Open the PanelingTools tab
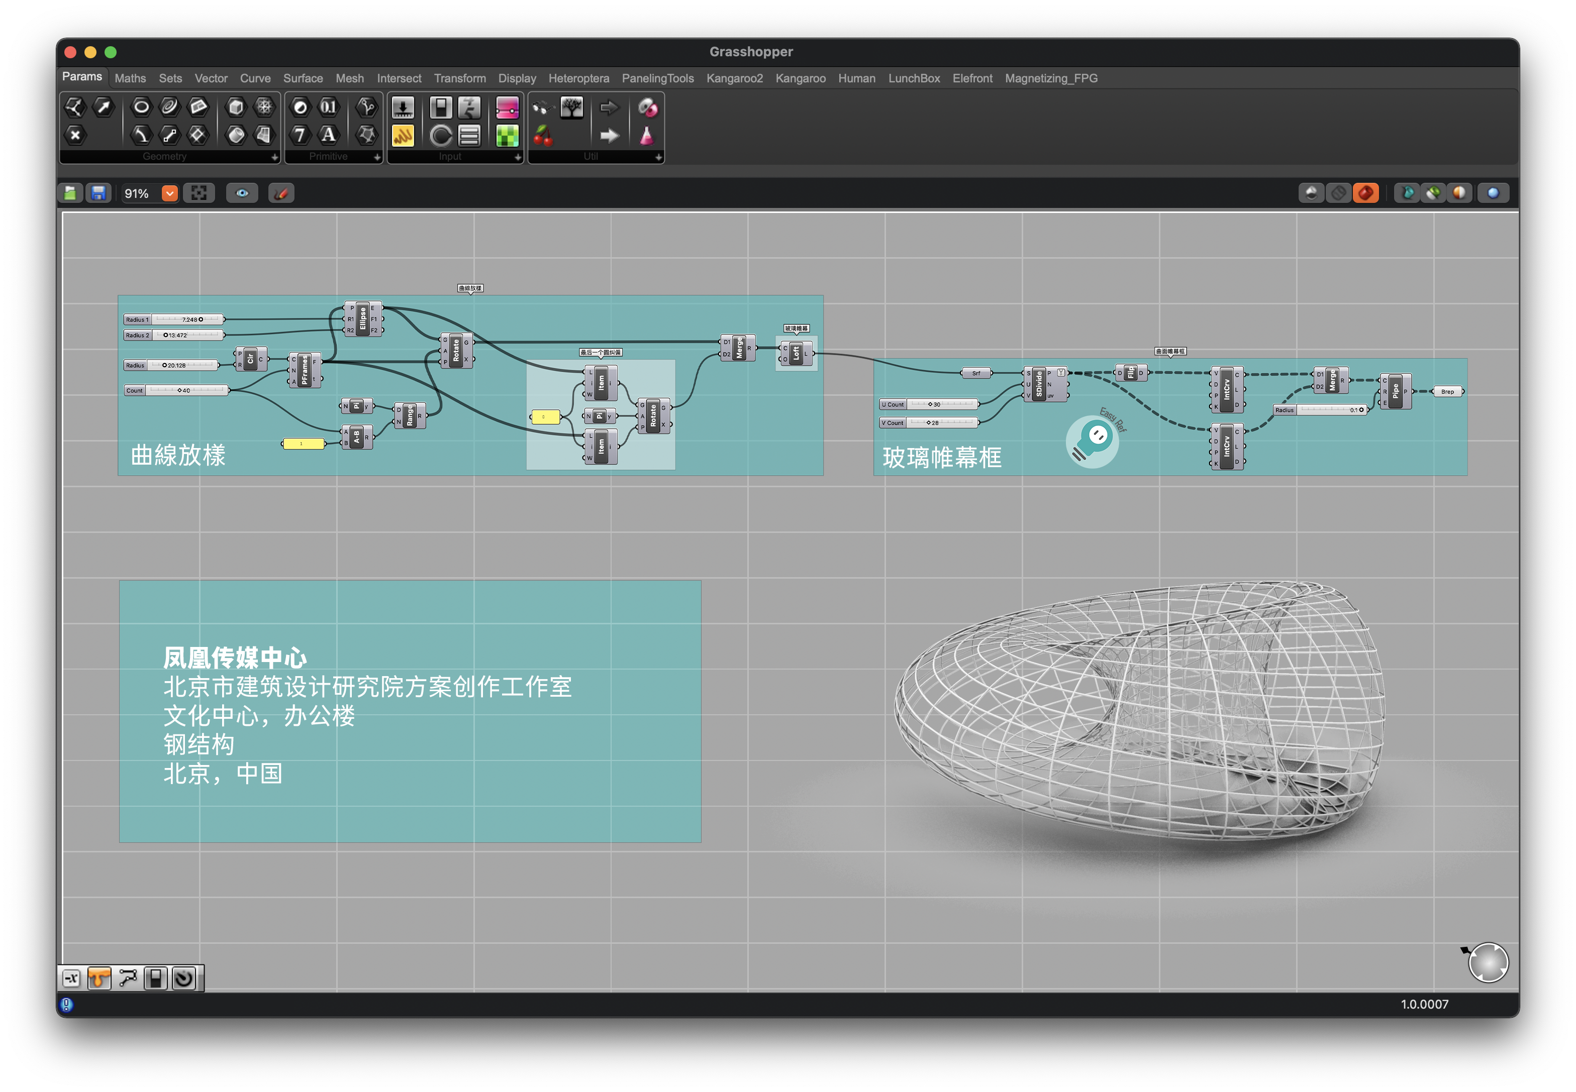 (657, 78)
